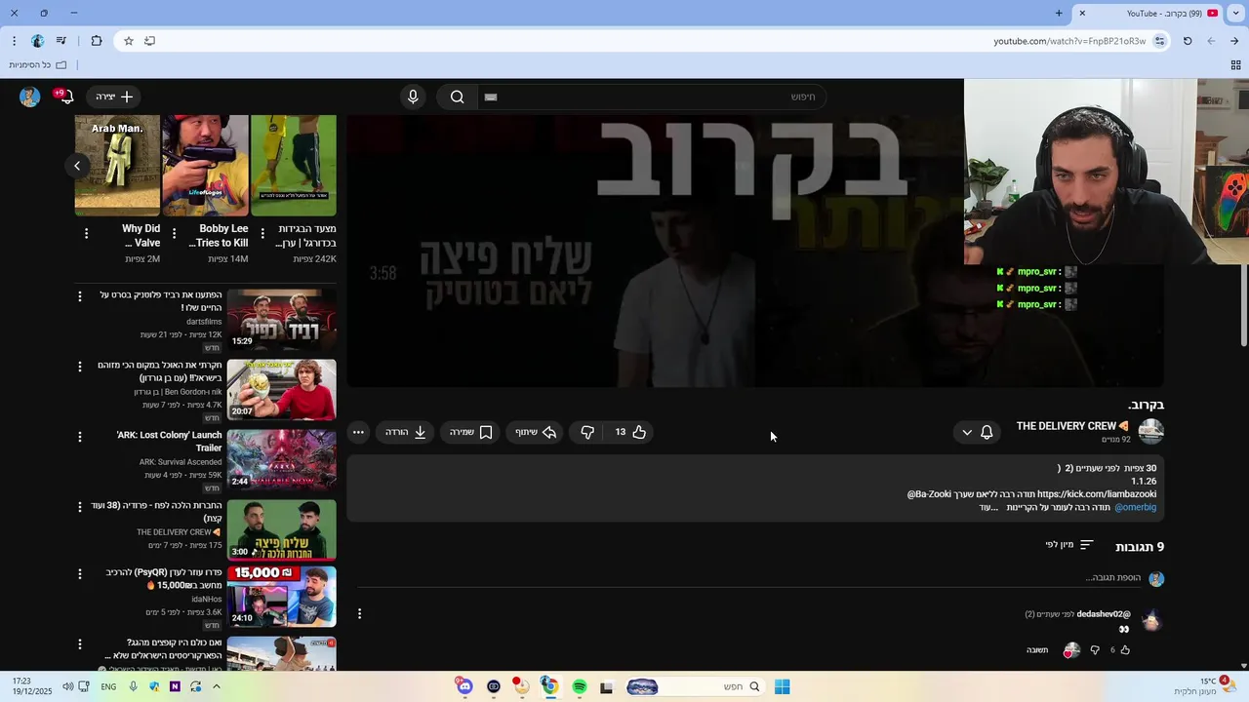Show hidden system tray icons chevron
The height and width of the screenshot is (702, 1249).
(x=217, y=687)
